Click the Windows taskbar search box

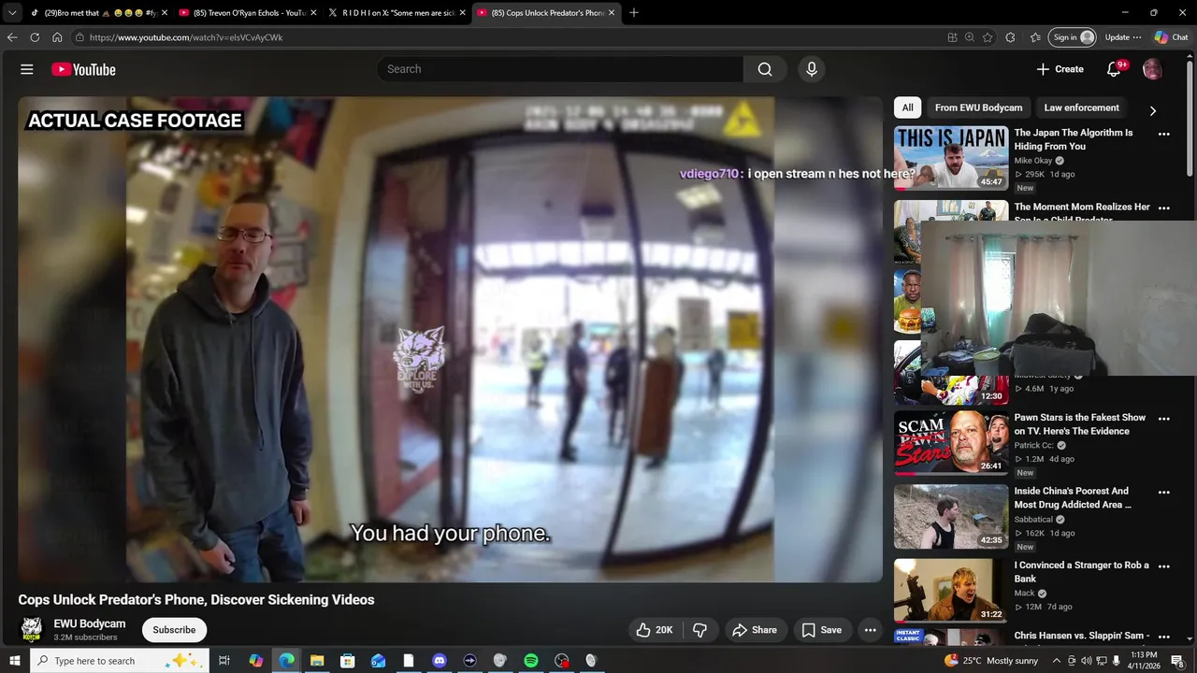point(120,661)
